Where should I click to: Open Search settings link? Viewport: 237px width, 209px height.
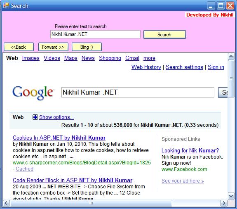184,67
